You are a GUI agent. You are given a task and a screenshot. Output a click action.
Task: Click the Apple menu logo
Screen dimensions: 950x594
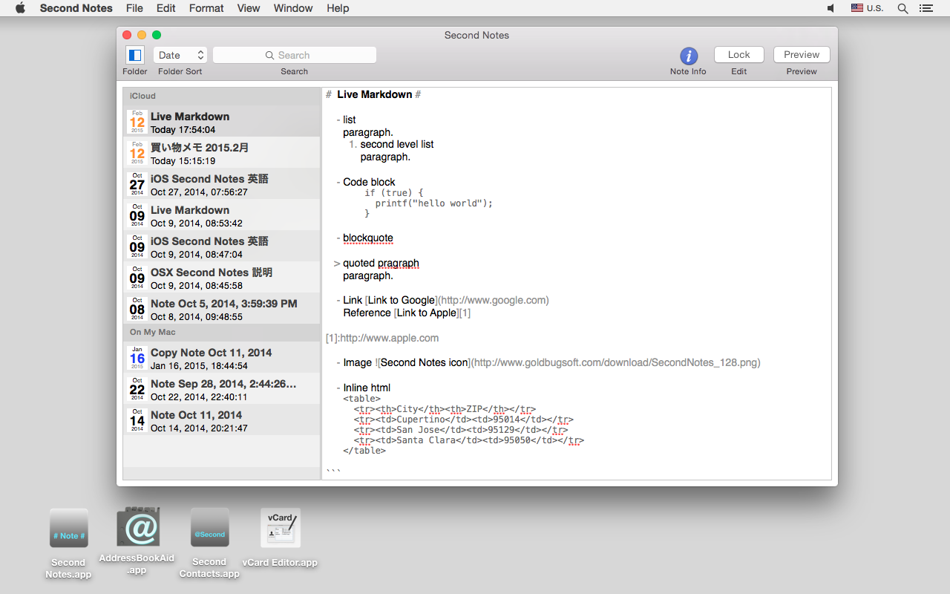click(x=20, y=8)
